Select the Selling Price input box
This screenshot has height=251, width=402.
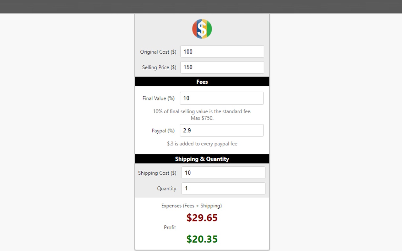[222, 67]
